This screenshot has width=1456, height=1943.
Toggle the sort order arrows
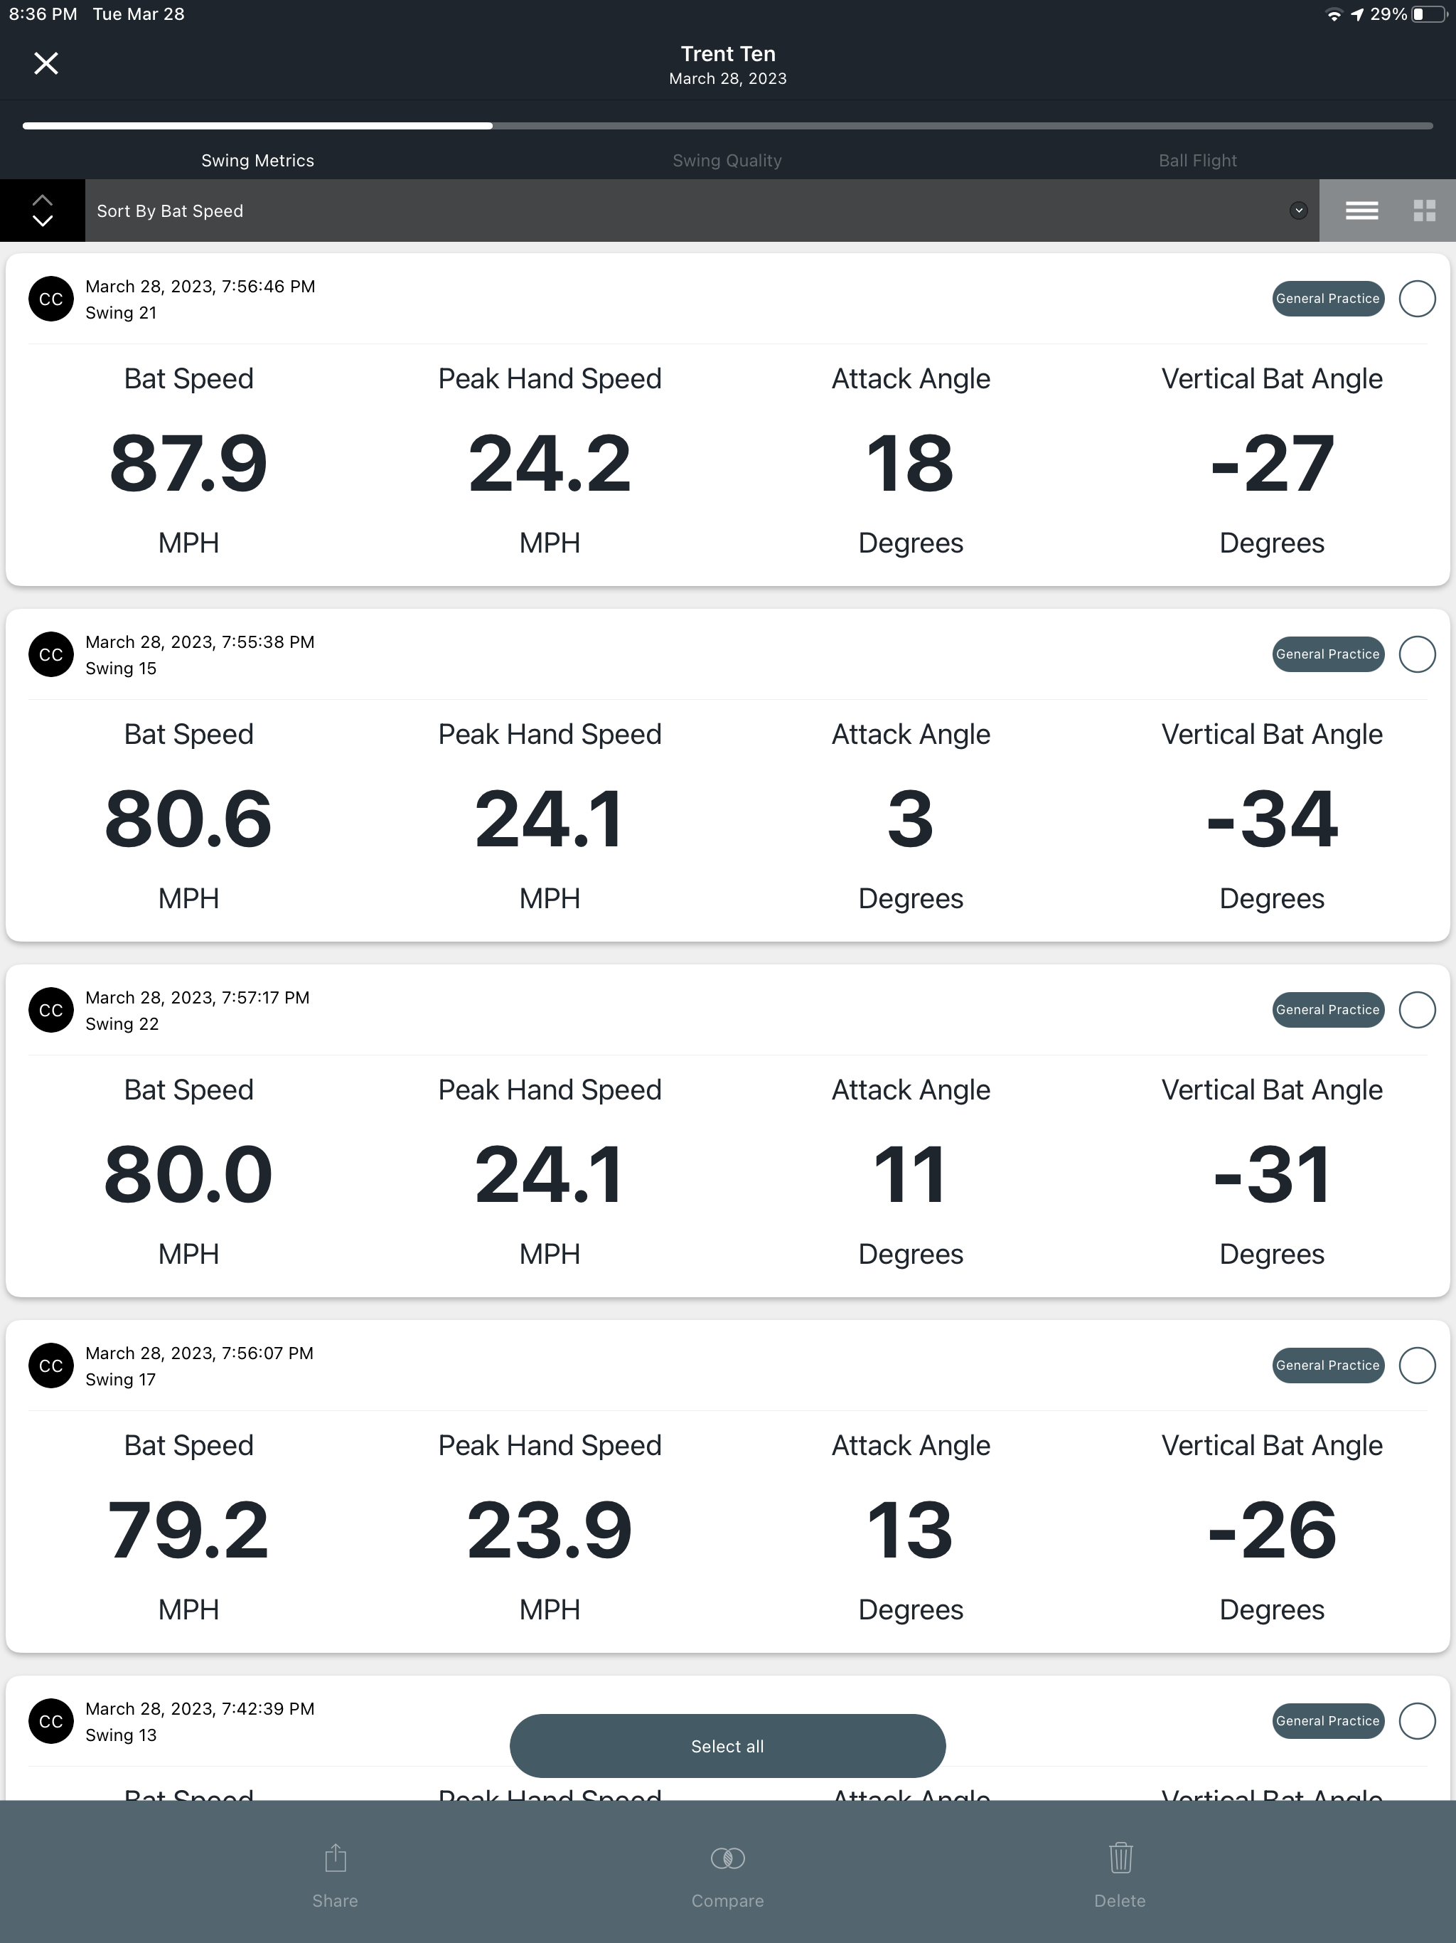tap(42, 211)
